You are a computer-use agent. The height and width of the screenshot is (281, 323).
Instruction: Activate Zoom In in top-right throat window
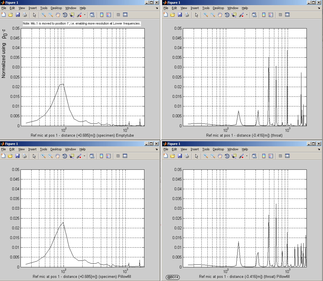(x=206, y=15)
